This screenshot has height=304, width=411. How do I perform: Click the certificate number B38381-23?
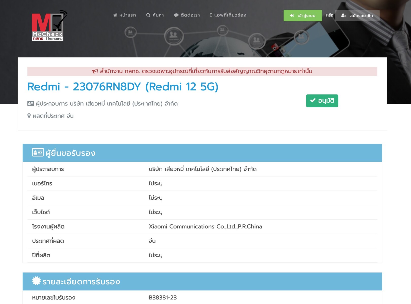163,297
